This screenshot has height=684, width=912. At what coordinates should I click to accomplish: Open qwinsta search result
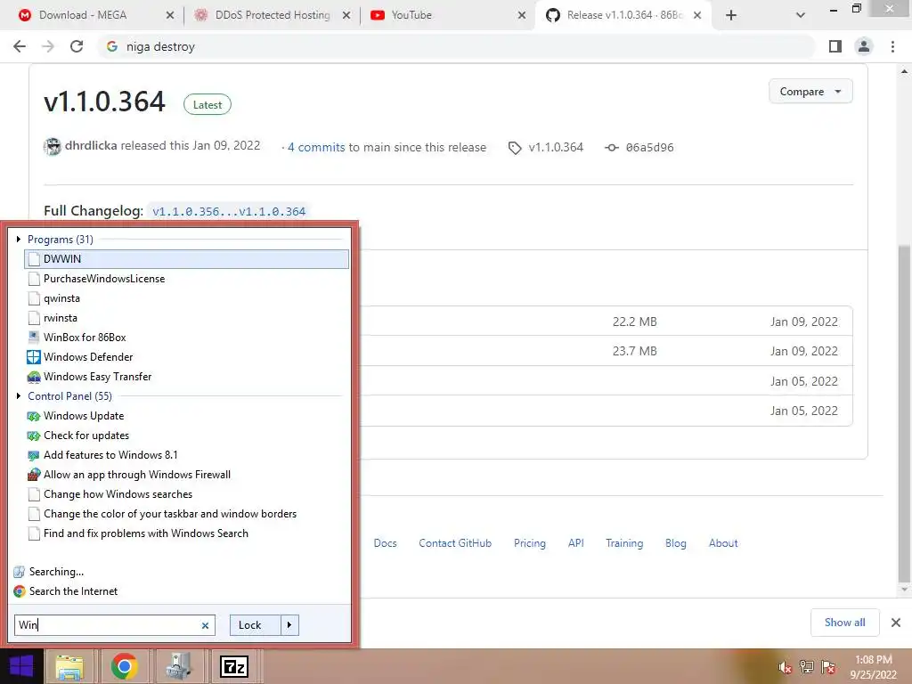(x=186, y=298)
